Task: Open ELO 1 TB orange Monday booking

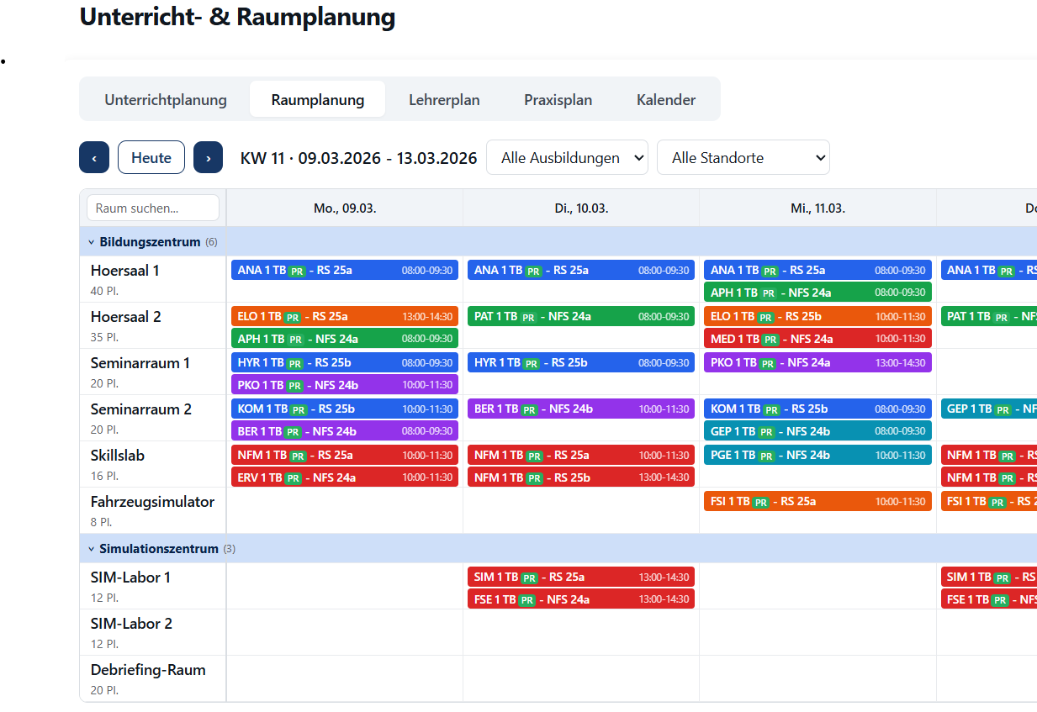Action: (344, 317)
